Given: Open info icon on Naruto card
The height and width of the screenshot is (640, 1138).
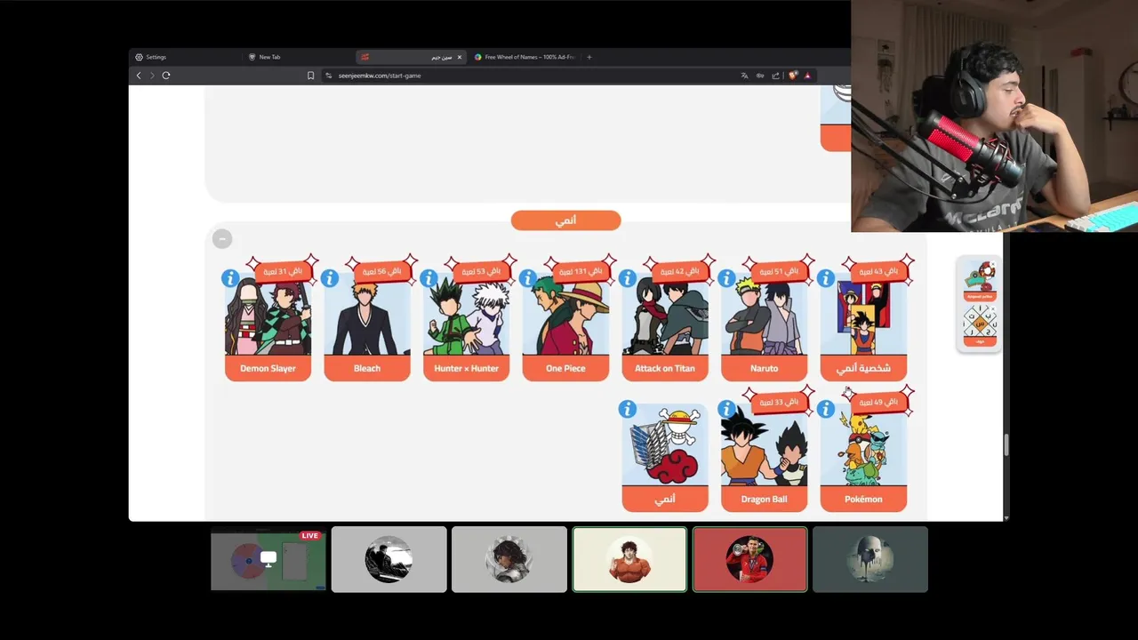Looking at the screenshot, I should coord(727,278).
